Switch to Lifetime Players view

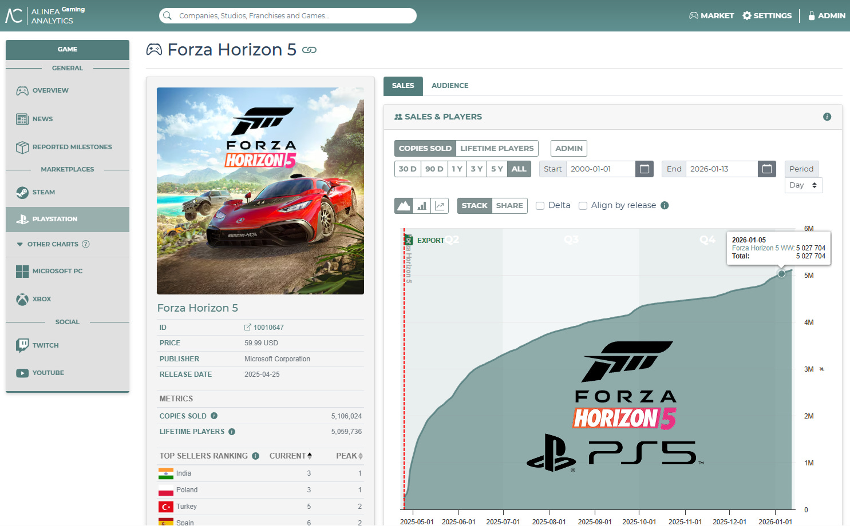[x=497, y=148]
